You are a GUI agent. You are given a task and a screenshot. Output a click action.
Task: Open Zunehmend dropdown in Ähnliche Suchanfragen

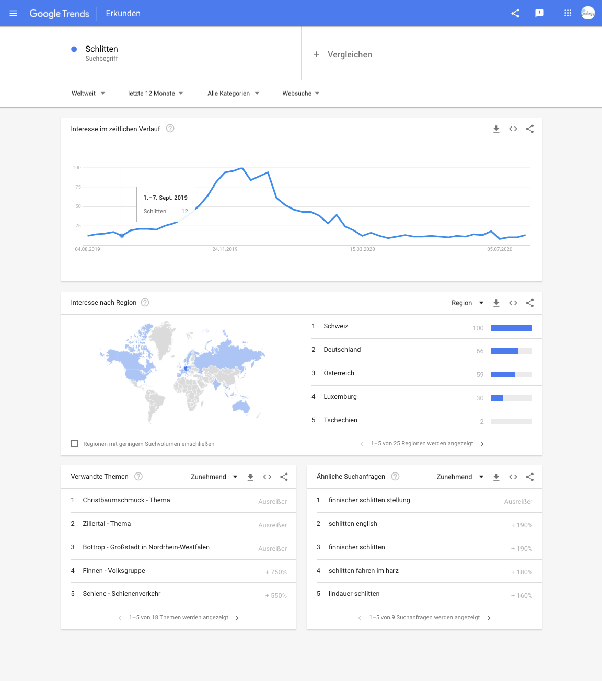point(460,477)
